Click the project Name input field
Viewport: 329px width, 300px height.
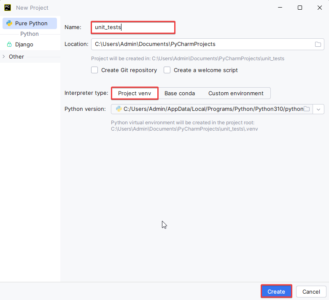click(x=133, y=27)
